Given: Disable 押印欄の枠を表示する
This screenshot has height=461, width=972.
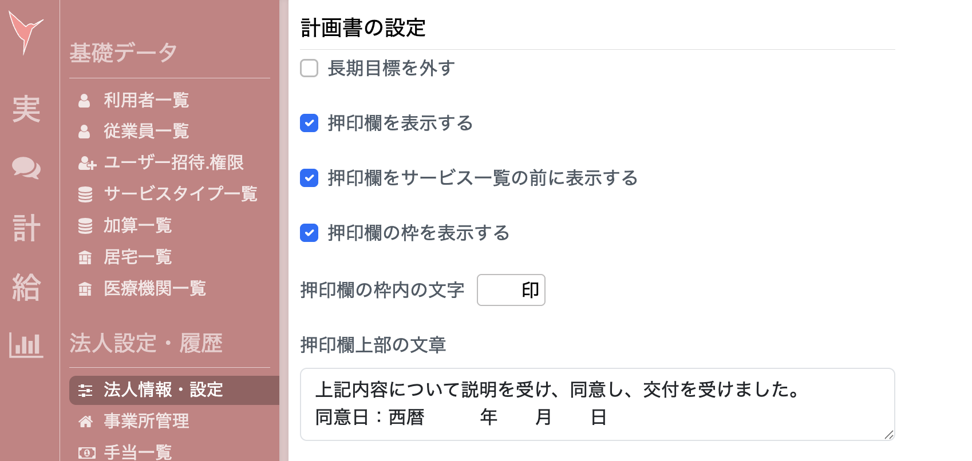Looking at the screenshot, I should point(309,233).
